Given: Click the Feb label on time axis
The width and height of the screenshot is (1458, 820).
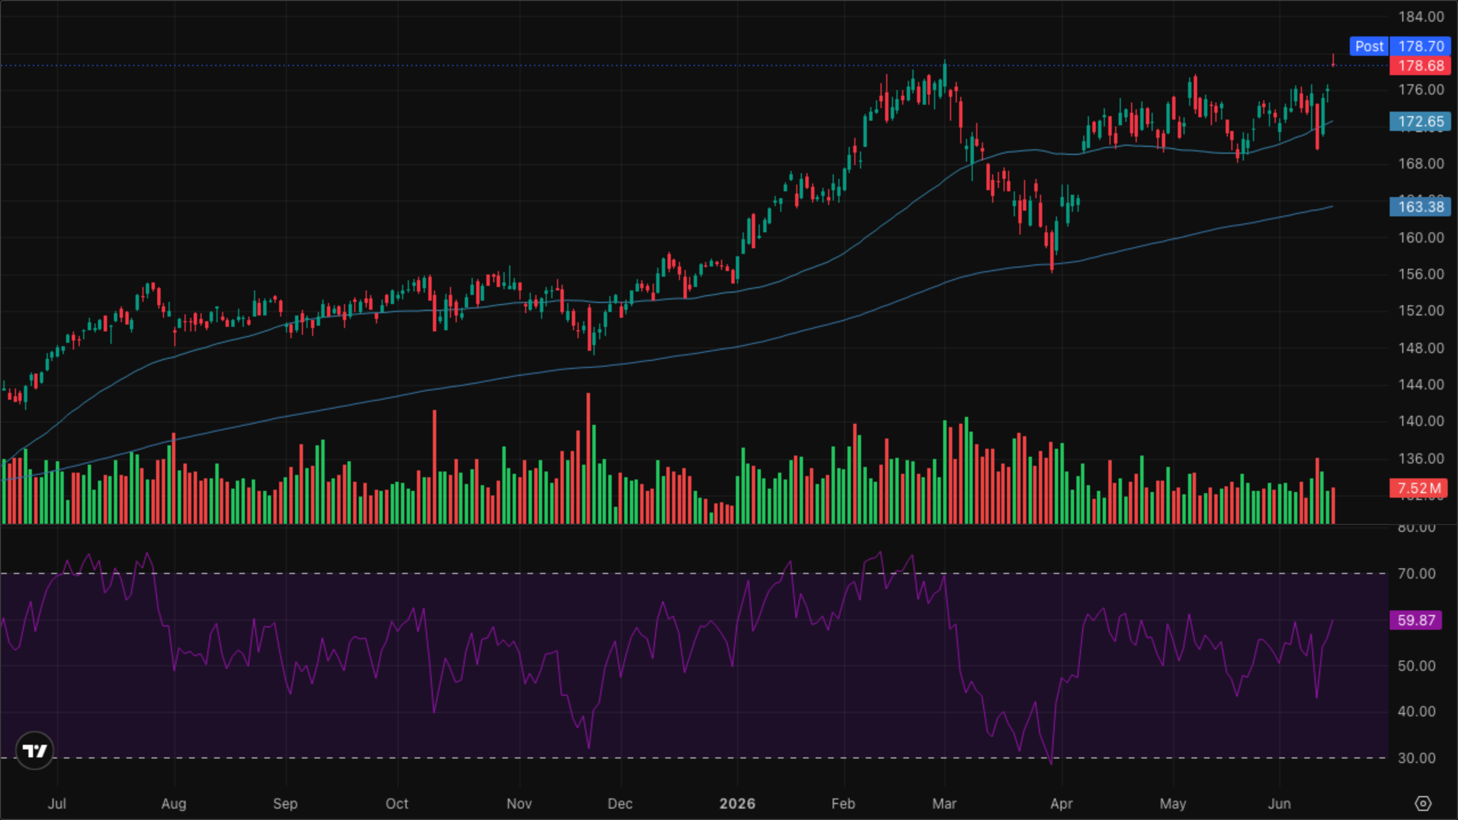Looking at the screenshot, I should 843,803.
